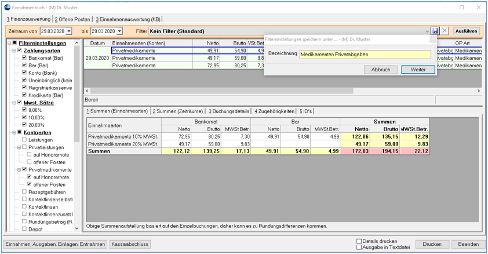Click the Bezeichnung text field
This screenshot has height=254, width=488.
pos(365,55)
